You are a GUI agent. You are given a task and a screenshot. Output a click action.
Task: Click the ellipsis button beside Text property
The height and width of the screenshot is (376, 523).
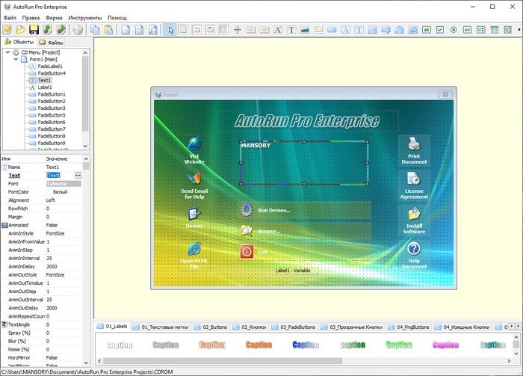click(x=78, y=176)
